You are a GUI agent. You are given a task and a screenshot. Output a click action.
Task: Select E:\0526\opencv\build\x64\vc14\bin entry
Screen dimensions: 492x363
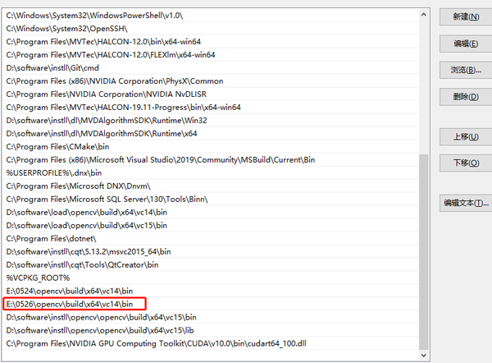coord(211,304)
